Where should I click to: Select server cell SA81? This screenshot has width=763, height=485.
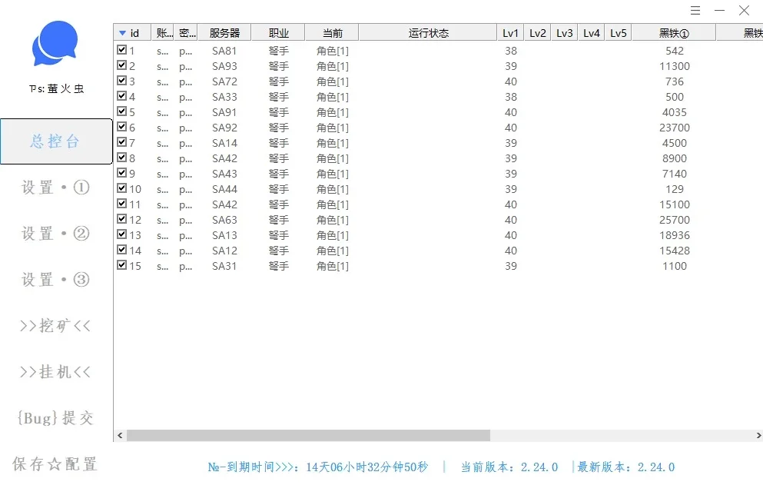click(224, 51)
